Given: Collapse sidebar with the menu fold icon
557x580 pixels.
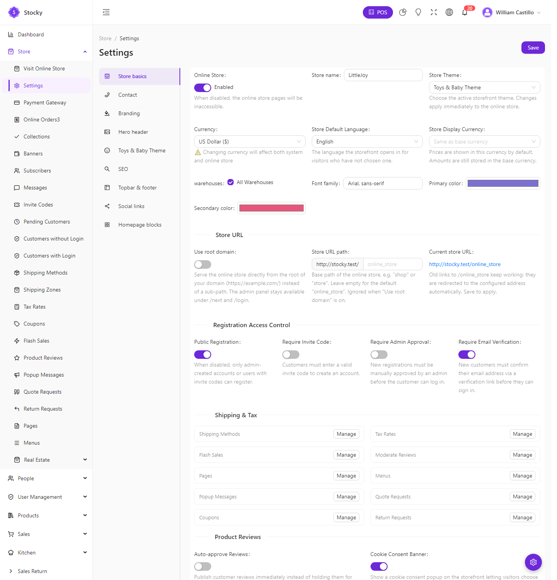Looking at the screenshot, I should coord(106,12).
